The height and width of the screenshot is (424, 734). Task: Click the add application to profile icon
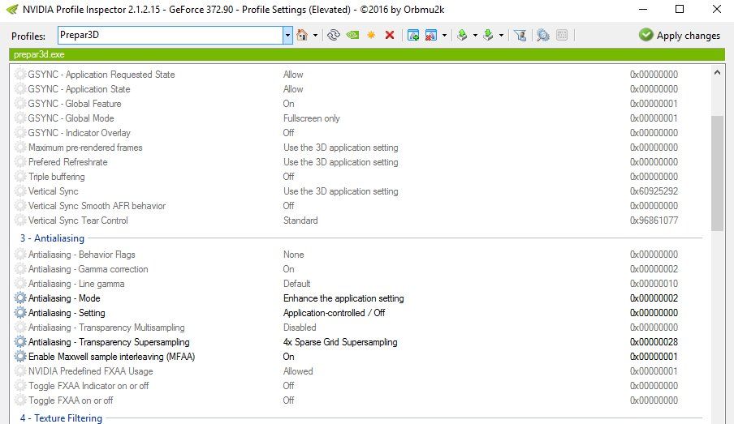pyautogui.click(x=413, y=35)
